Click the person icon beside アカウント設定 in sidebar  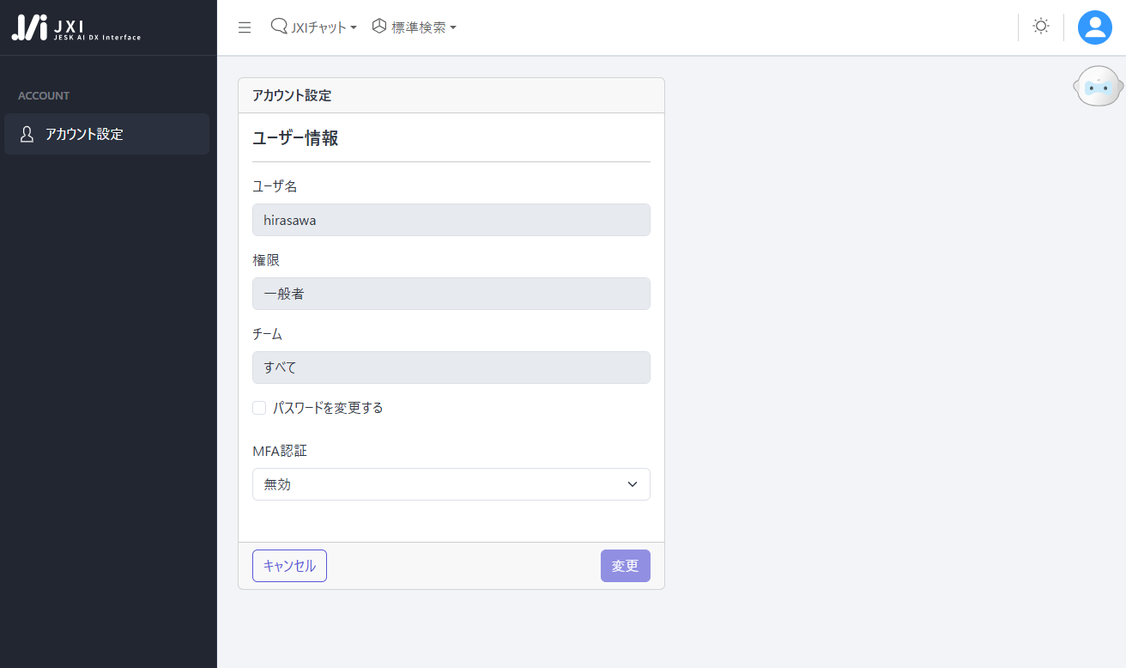click(x=26, y=134)
